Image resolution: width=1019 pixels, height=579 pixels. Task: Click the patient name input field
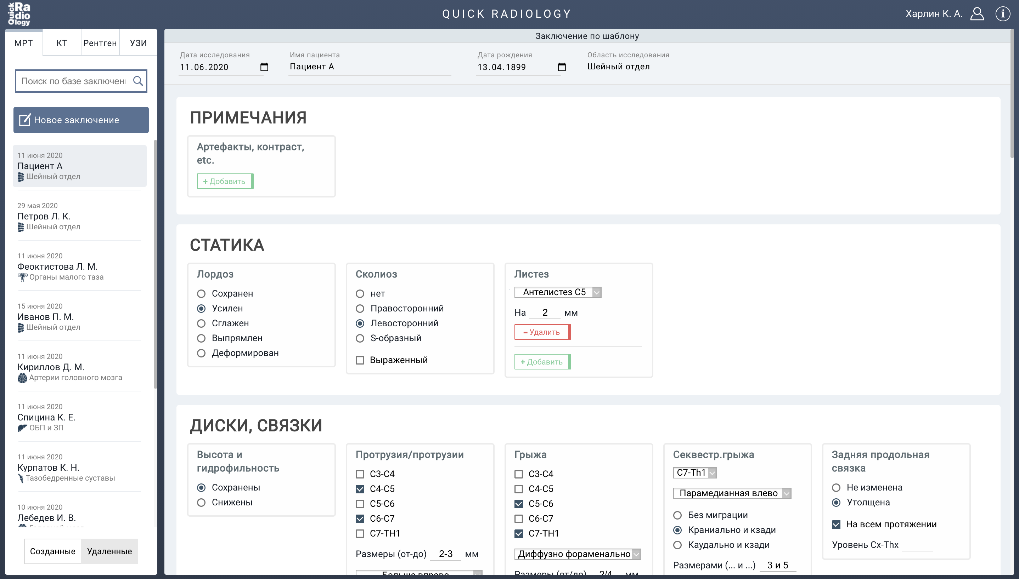click(x=370, y=67)
